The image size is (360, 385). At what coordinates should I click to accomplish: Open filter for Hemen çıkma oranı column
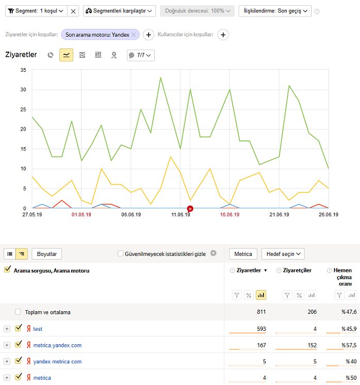tap(339, 295)
